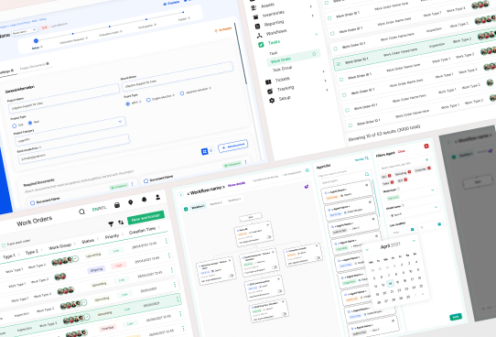Tick the Track work order checkbox
The width and height of the screenshot is (496, 337).
click(x=4, y=245)
